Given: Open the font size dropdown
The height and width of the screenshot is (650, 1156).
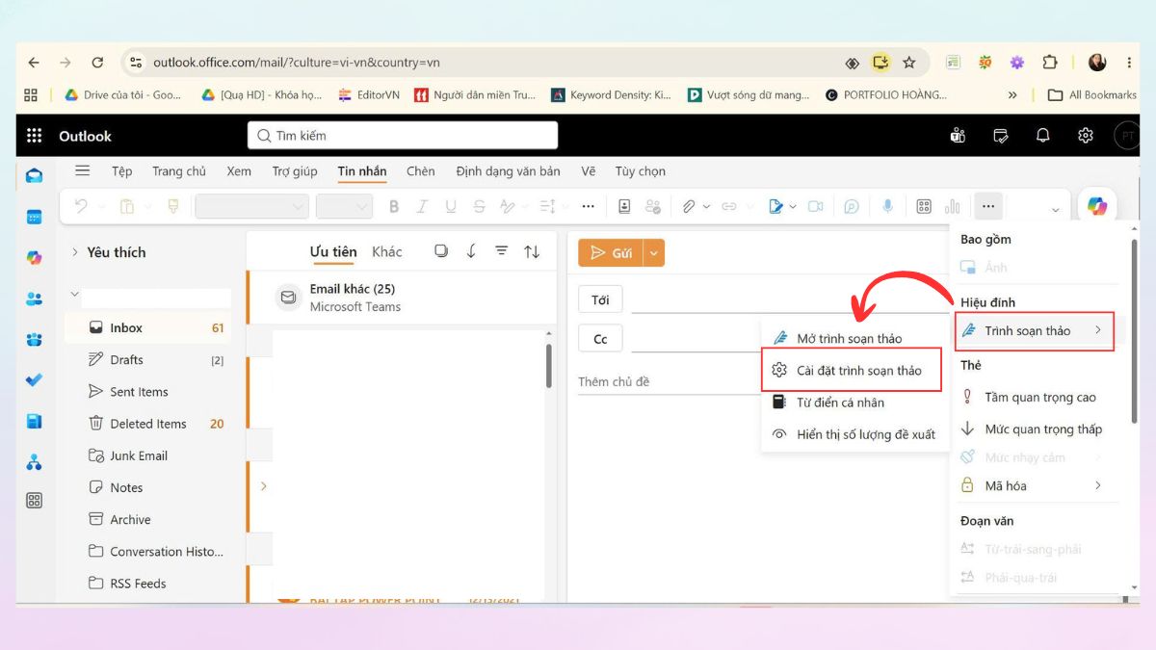Looking at the screenshot, I should 344,206.
